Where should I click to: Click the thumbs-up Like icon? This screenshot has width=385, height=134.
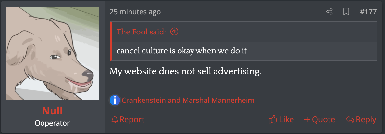click(x=273, y=120)
